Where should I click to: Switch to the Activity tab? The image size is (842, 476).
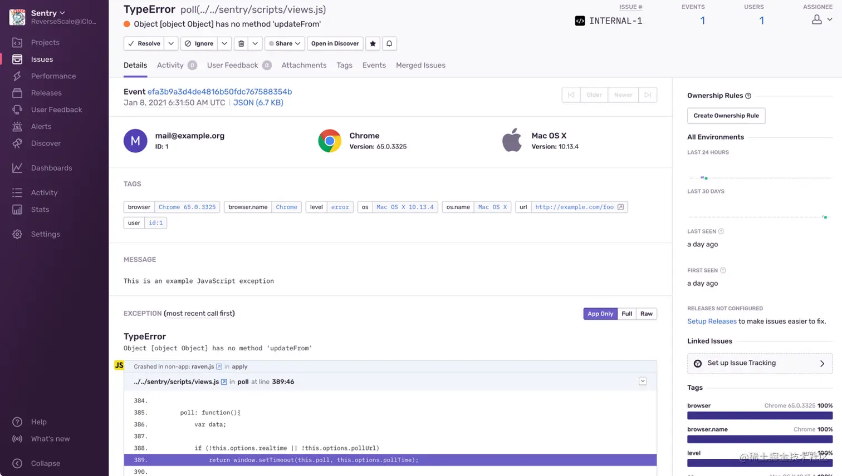pos(177,65)
